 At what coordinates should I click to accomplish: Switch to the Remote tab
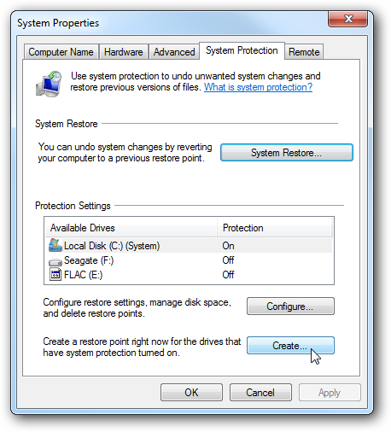[304, 52]
